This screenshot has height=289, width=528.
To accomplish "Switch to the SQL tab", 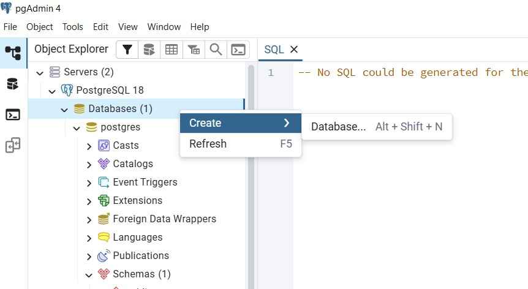I will point(274,50).
